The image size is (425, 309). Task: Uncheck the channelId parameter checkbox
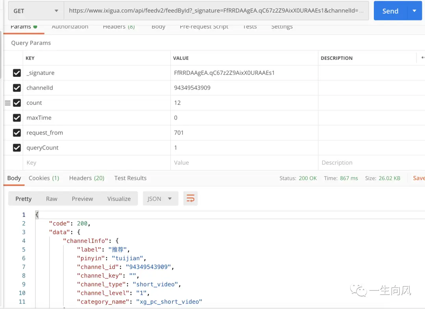pos(17,88)
